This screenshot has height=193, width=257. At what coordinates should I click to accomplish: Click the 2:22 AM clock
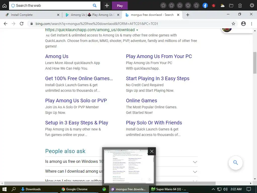(x=236, y=189)
